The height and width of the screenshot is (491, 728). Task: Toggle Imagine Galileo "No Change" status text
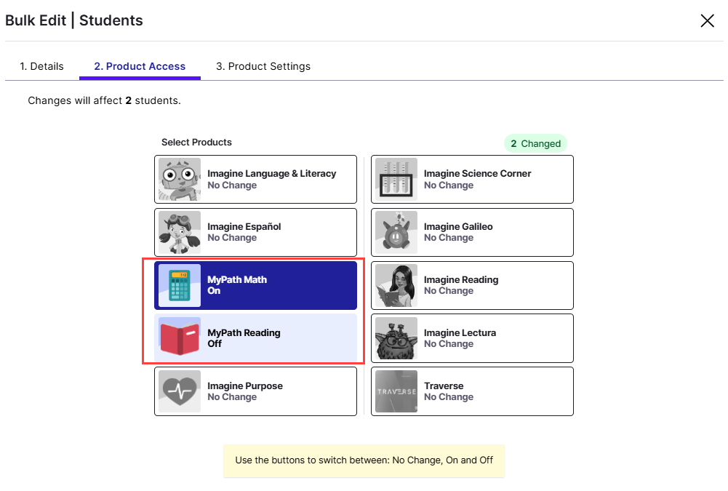pos(448,238)
